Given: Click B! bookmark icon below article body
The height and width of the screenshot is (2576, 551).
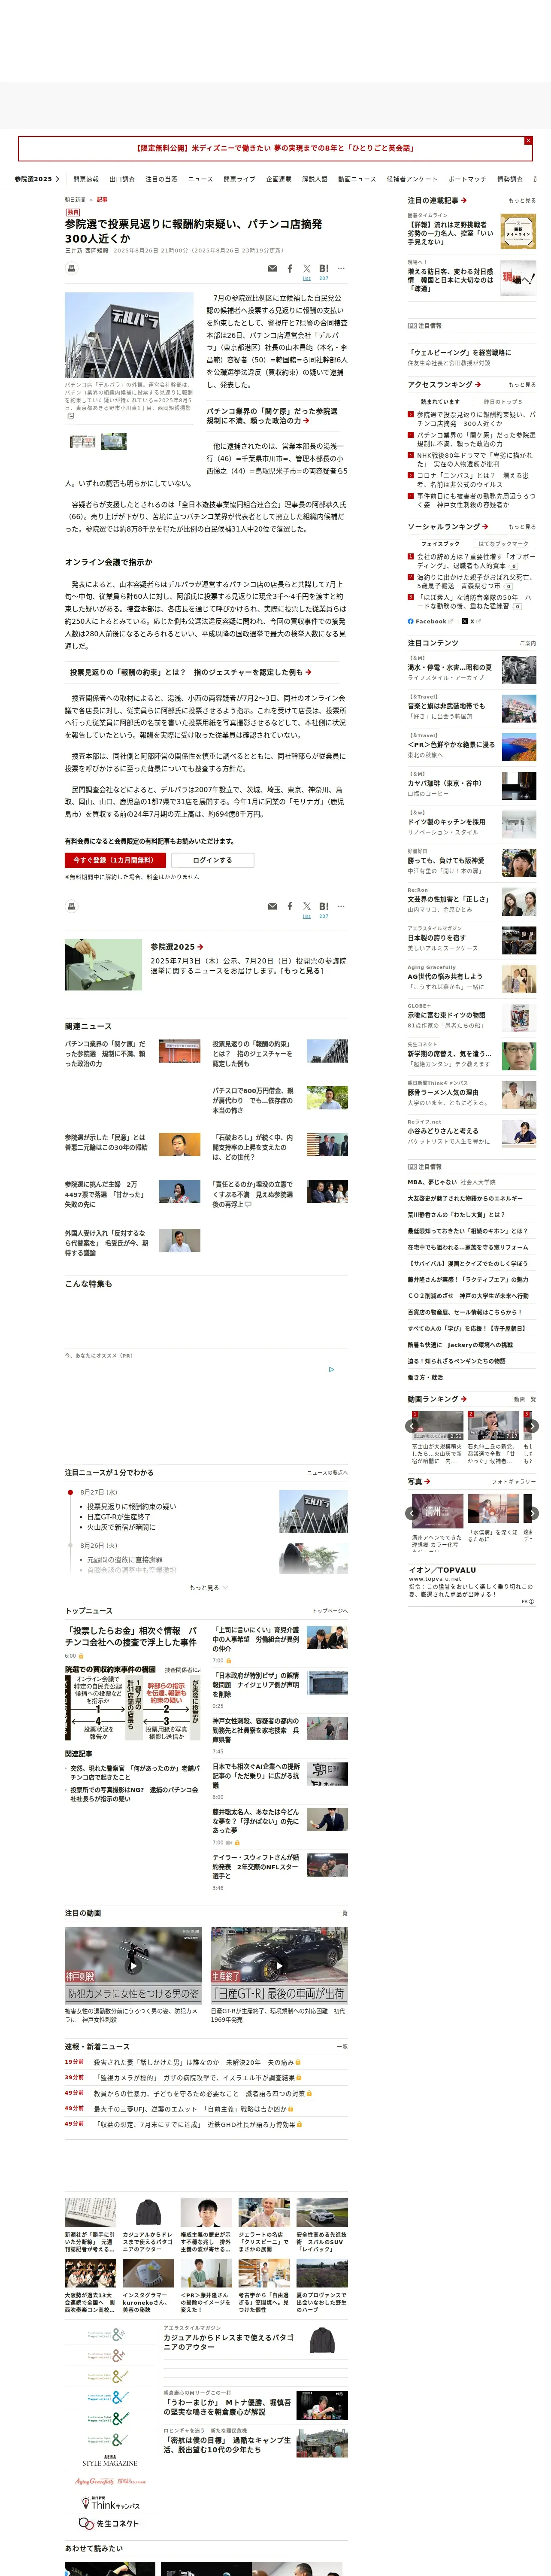Looking at the screenshot, I should point(324,906).
